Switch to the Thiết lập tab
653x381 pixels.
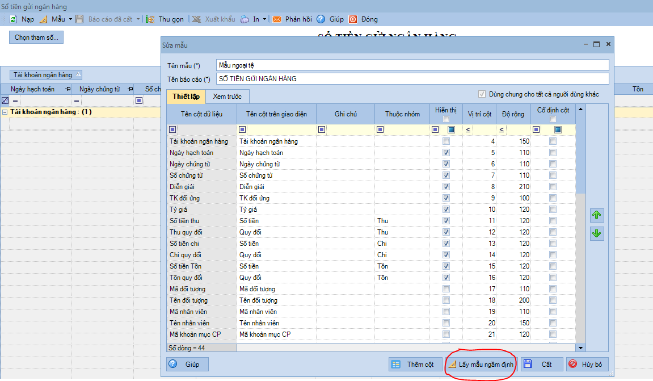(x=186, y=97)
